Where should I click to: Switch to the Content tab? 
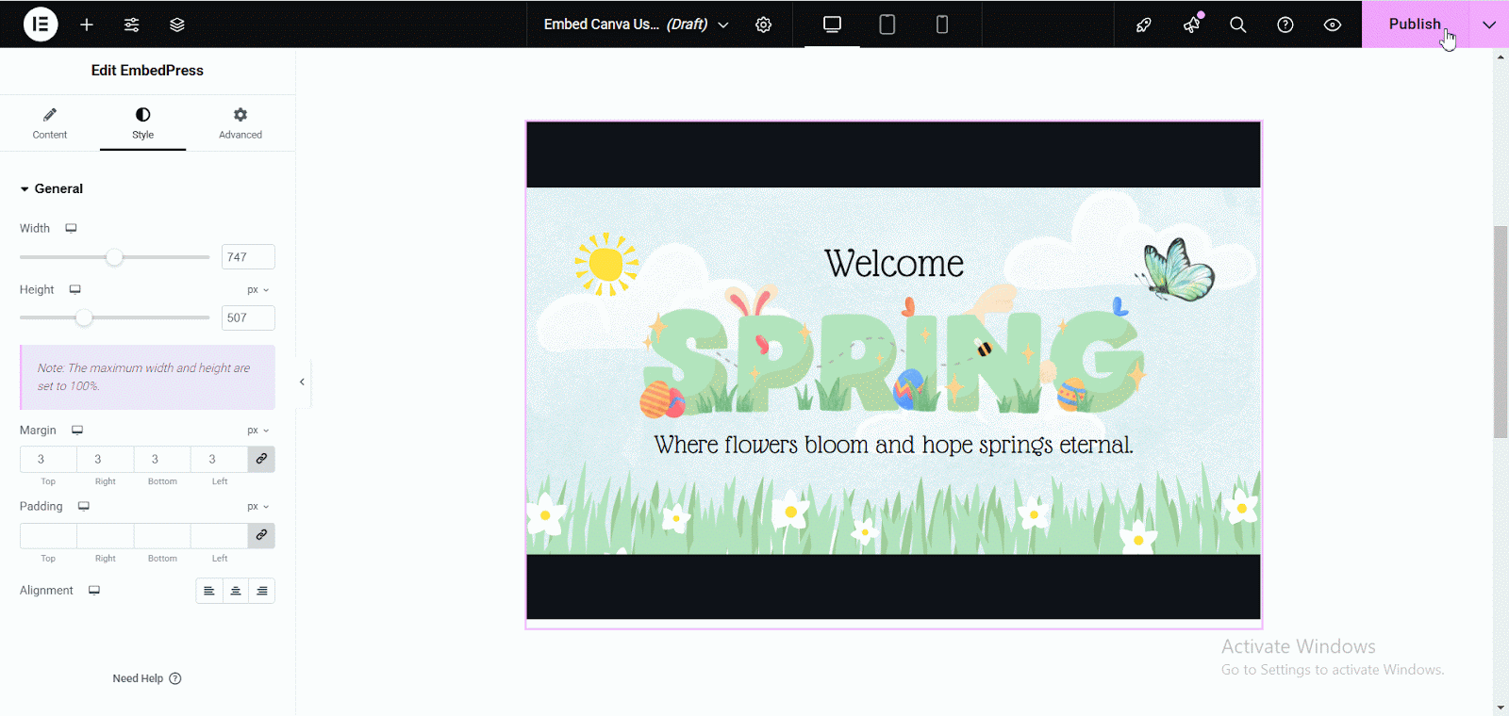(50, 123)
